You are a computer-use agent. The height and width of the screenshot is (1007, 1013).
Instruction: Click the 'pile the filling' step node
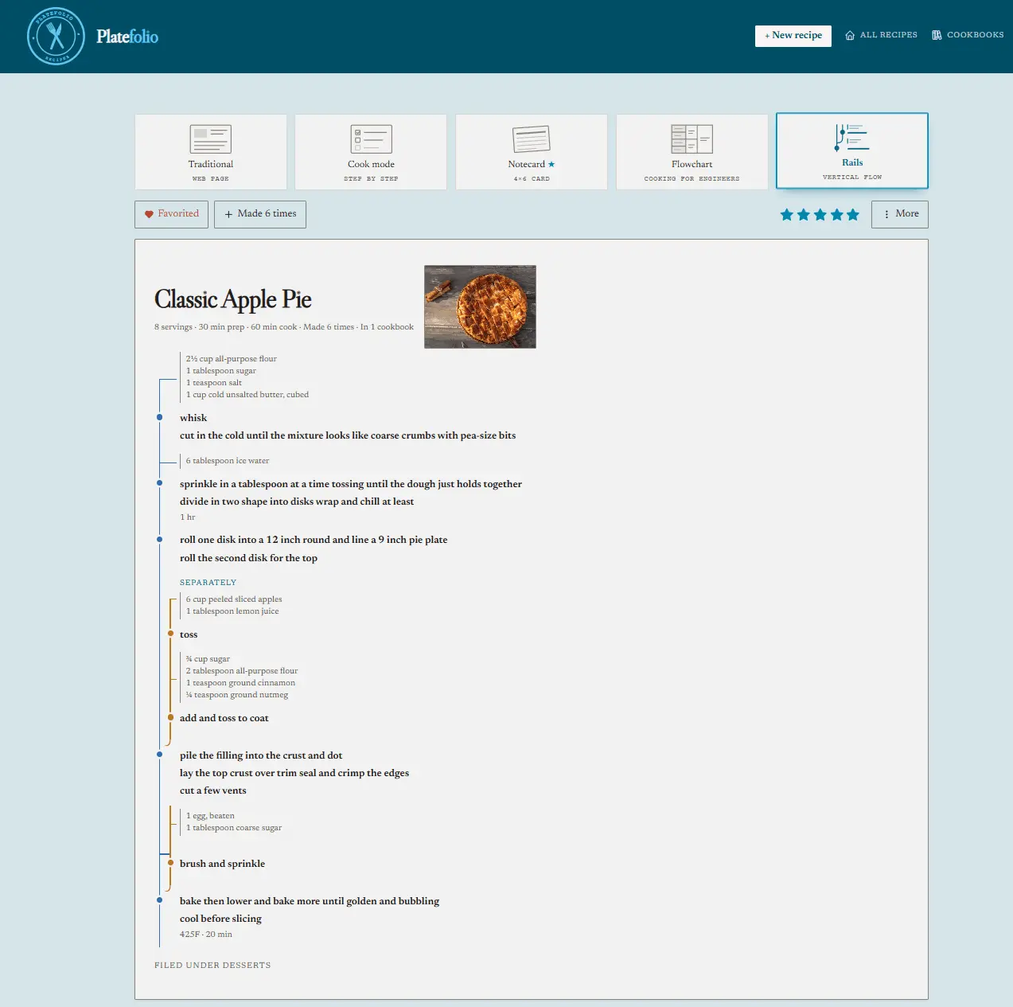click(160, 755)
